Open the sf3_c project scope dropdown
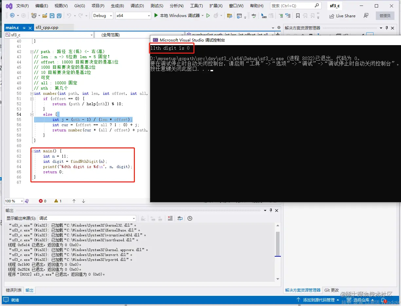Image resolution: width=401 pixels, height=306 pixels. point(49,35)
